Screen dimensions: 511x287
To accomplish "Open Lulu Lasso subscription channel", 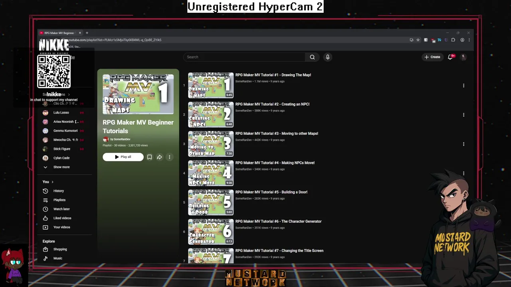I will coord(61,112).
